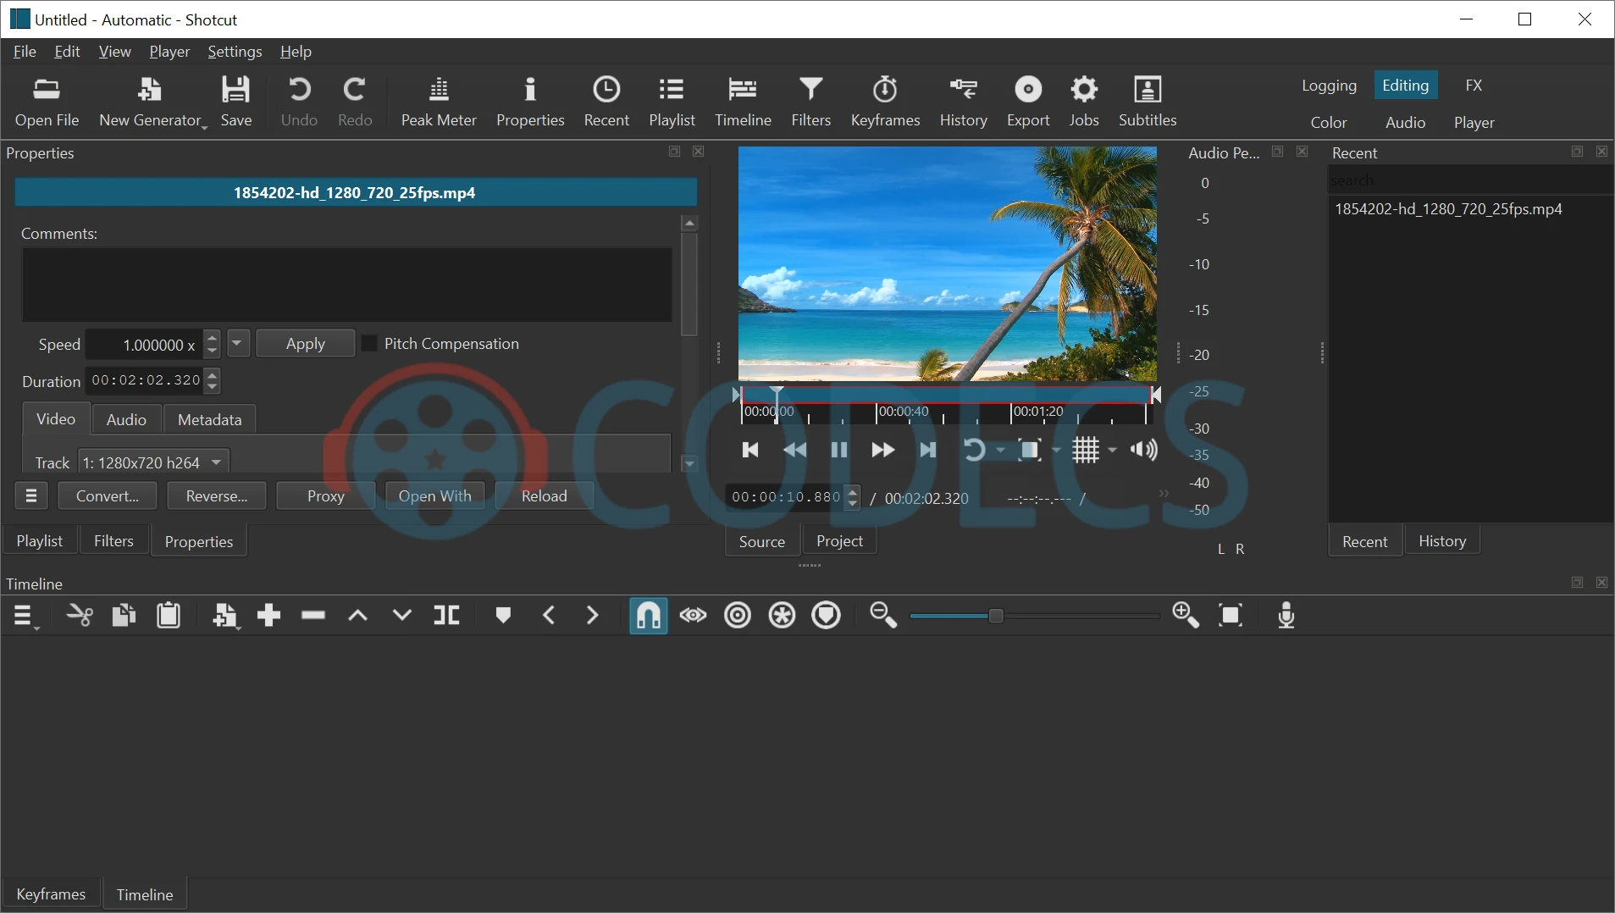1615x913 pixels.
Task: Open the Peak Meter panel
Action: 438,102
